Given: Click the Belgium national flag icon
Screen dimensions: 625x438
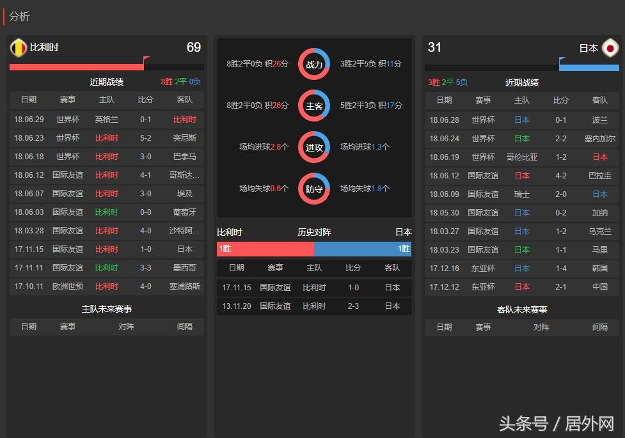Looking at the screenshot, I should [17, 48].
